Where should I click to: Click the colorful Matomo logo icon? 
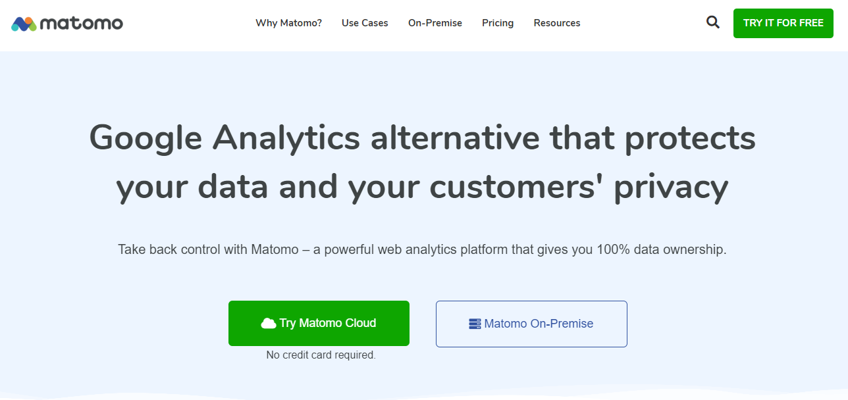(24, 24)
